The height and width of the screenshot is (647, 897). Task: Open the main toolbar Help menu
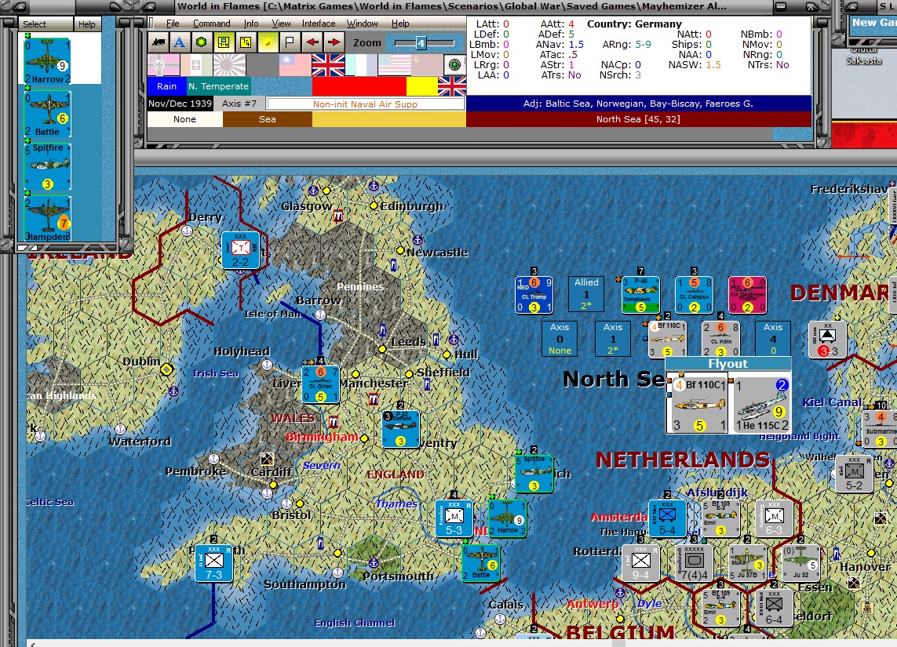click(400, 24)
